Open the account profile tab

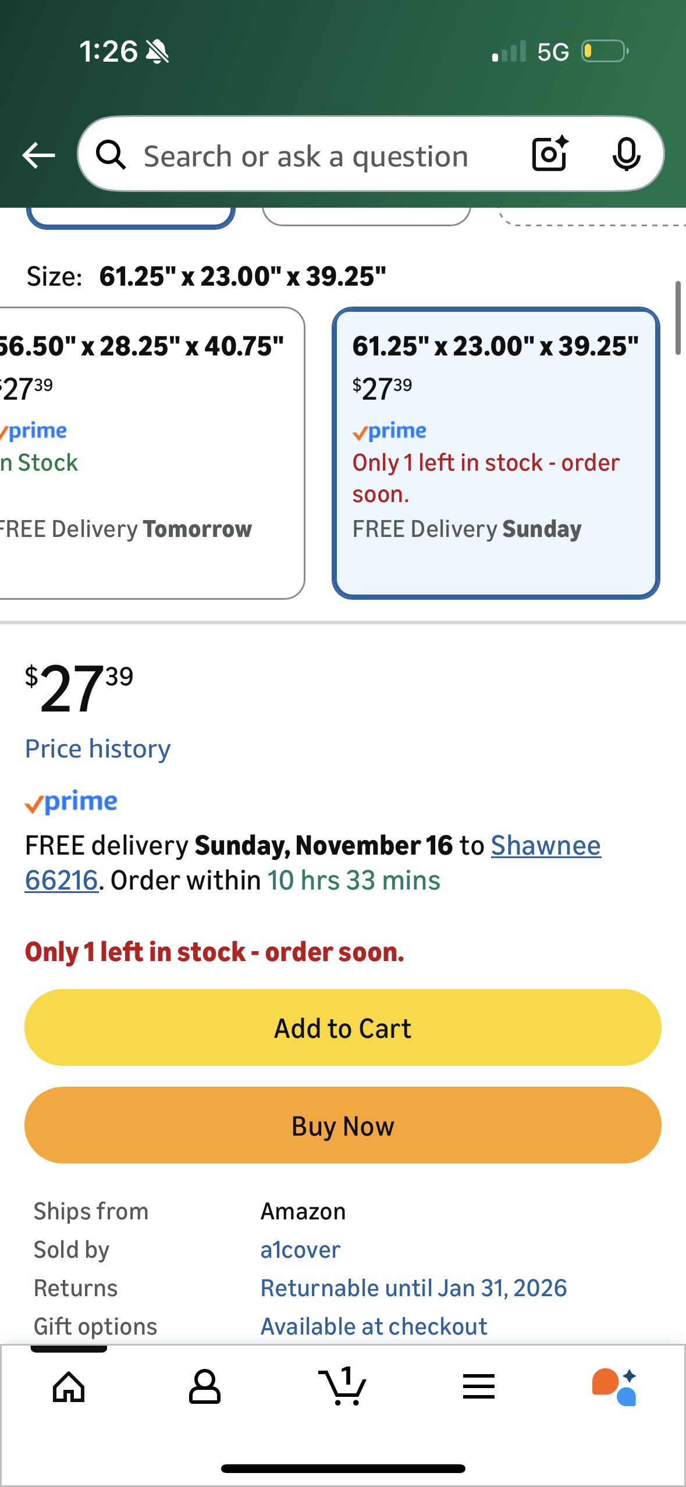click(205, 1387)
